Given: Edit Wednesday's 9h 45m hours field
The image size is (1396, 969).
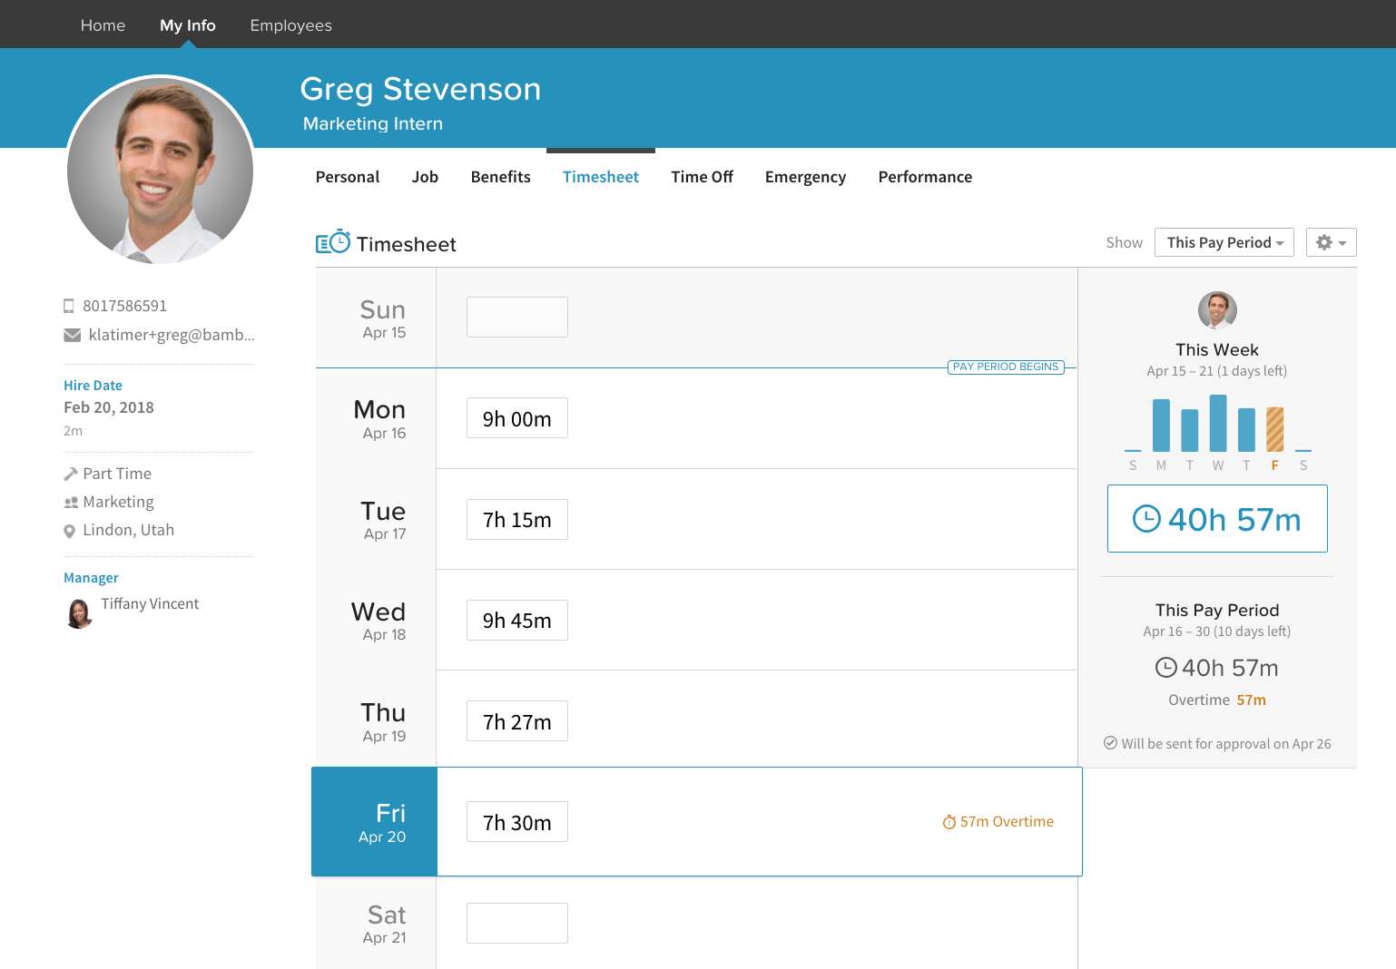Looking at the screenshot, I should [517, 621].
